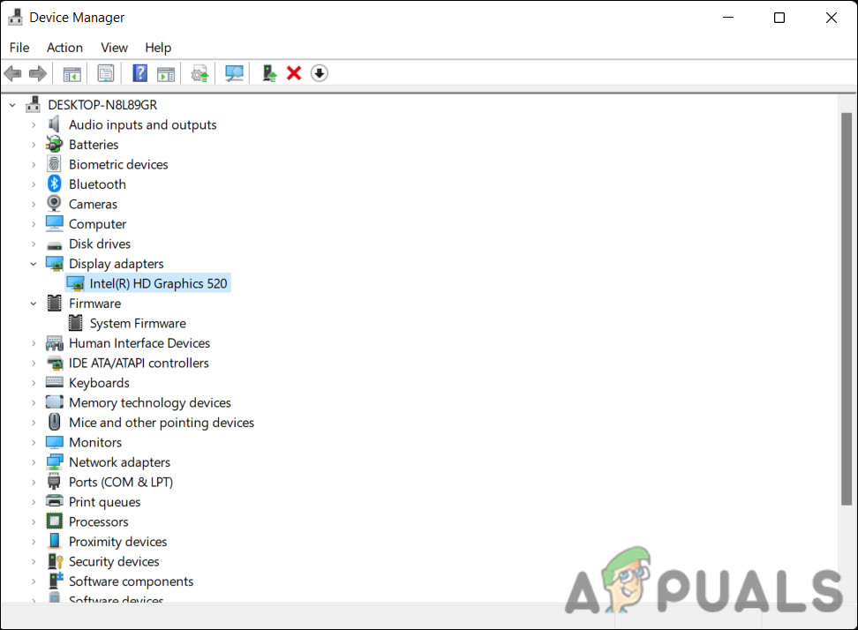This screenshot has width=858, height=630.
Task: Click the Keyboards category icon
Action: point(54,382)
